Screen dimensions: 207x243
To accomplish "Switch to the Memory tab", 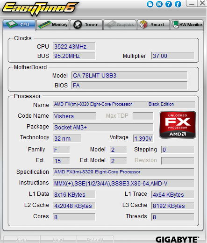I will pos(53,25).
